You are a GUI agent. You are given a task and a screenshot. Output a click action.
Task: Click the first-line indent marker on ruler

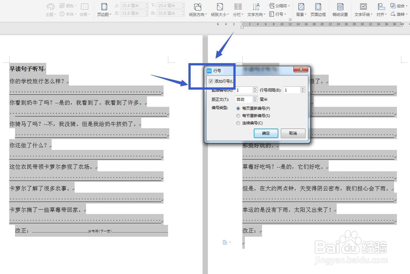(x=242, y=23)
